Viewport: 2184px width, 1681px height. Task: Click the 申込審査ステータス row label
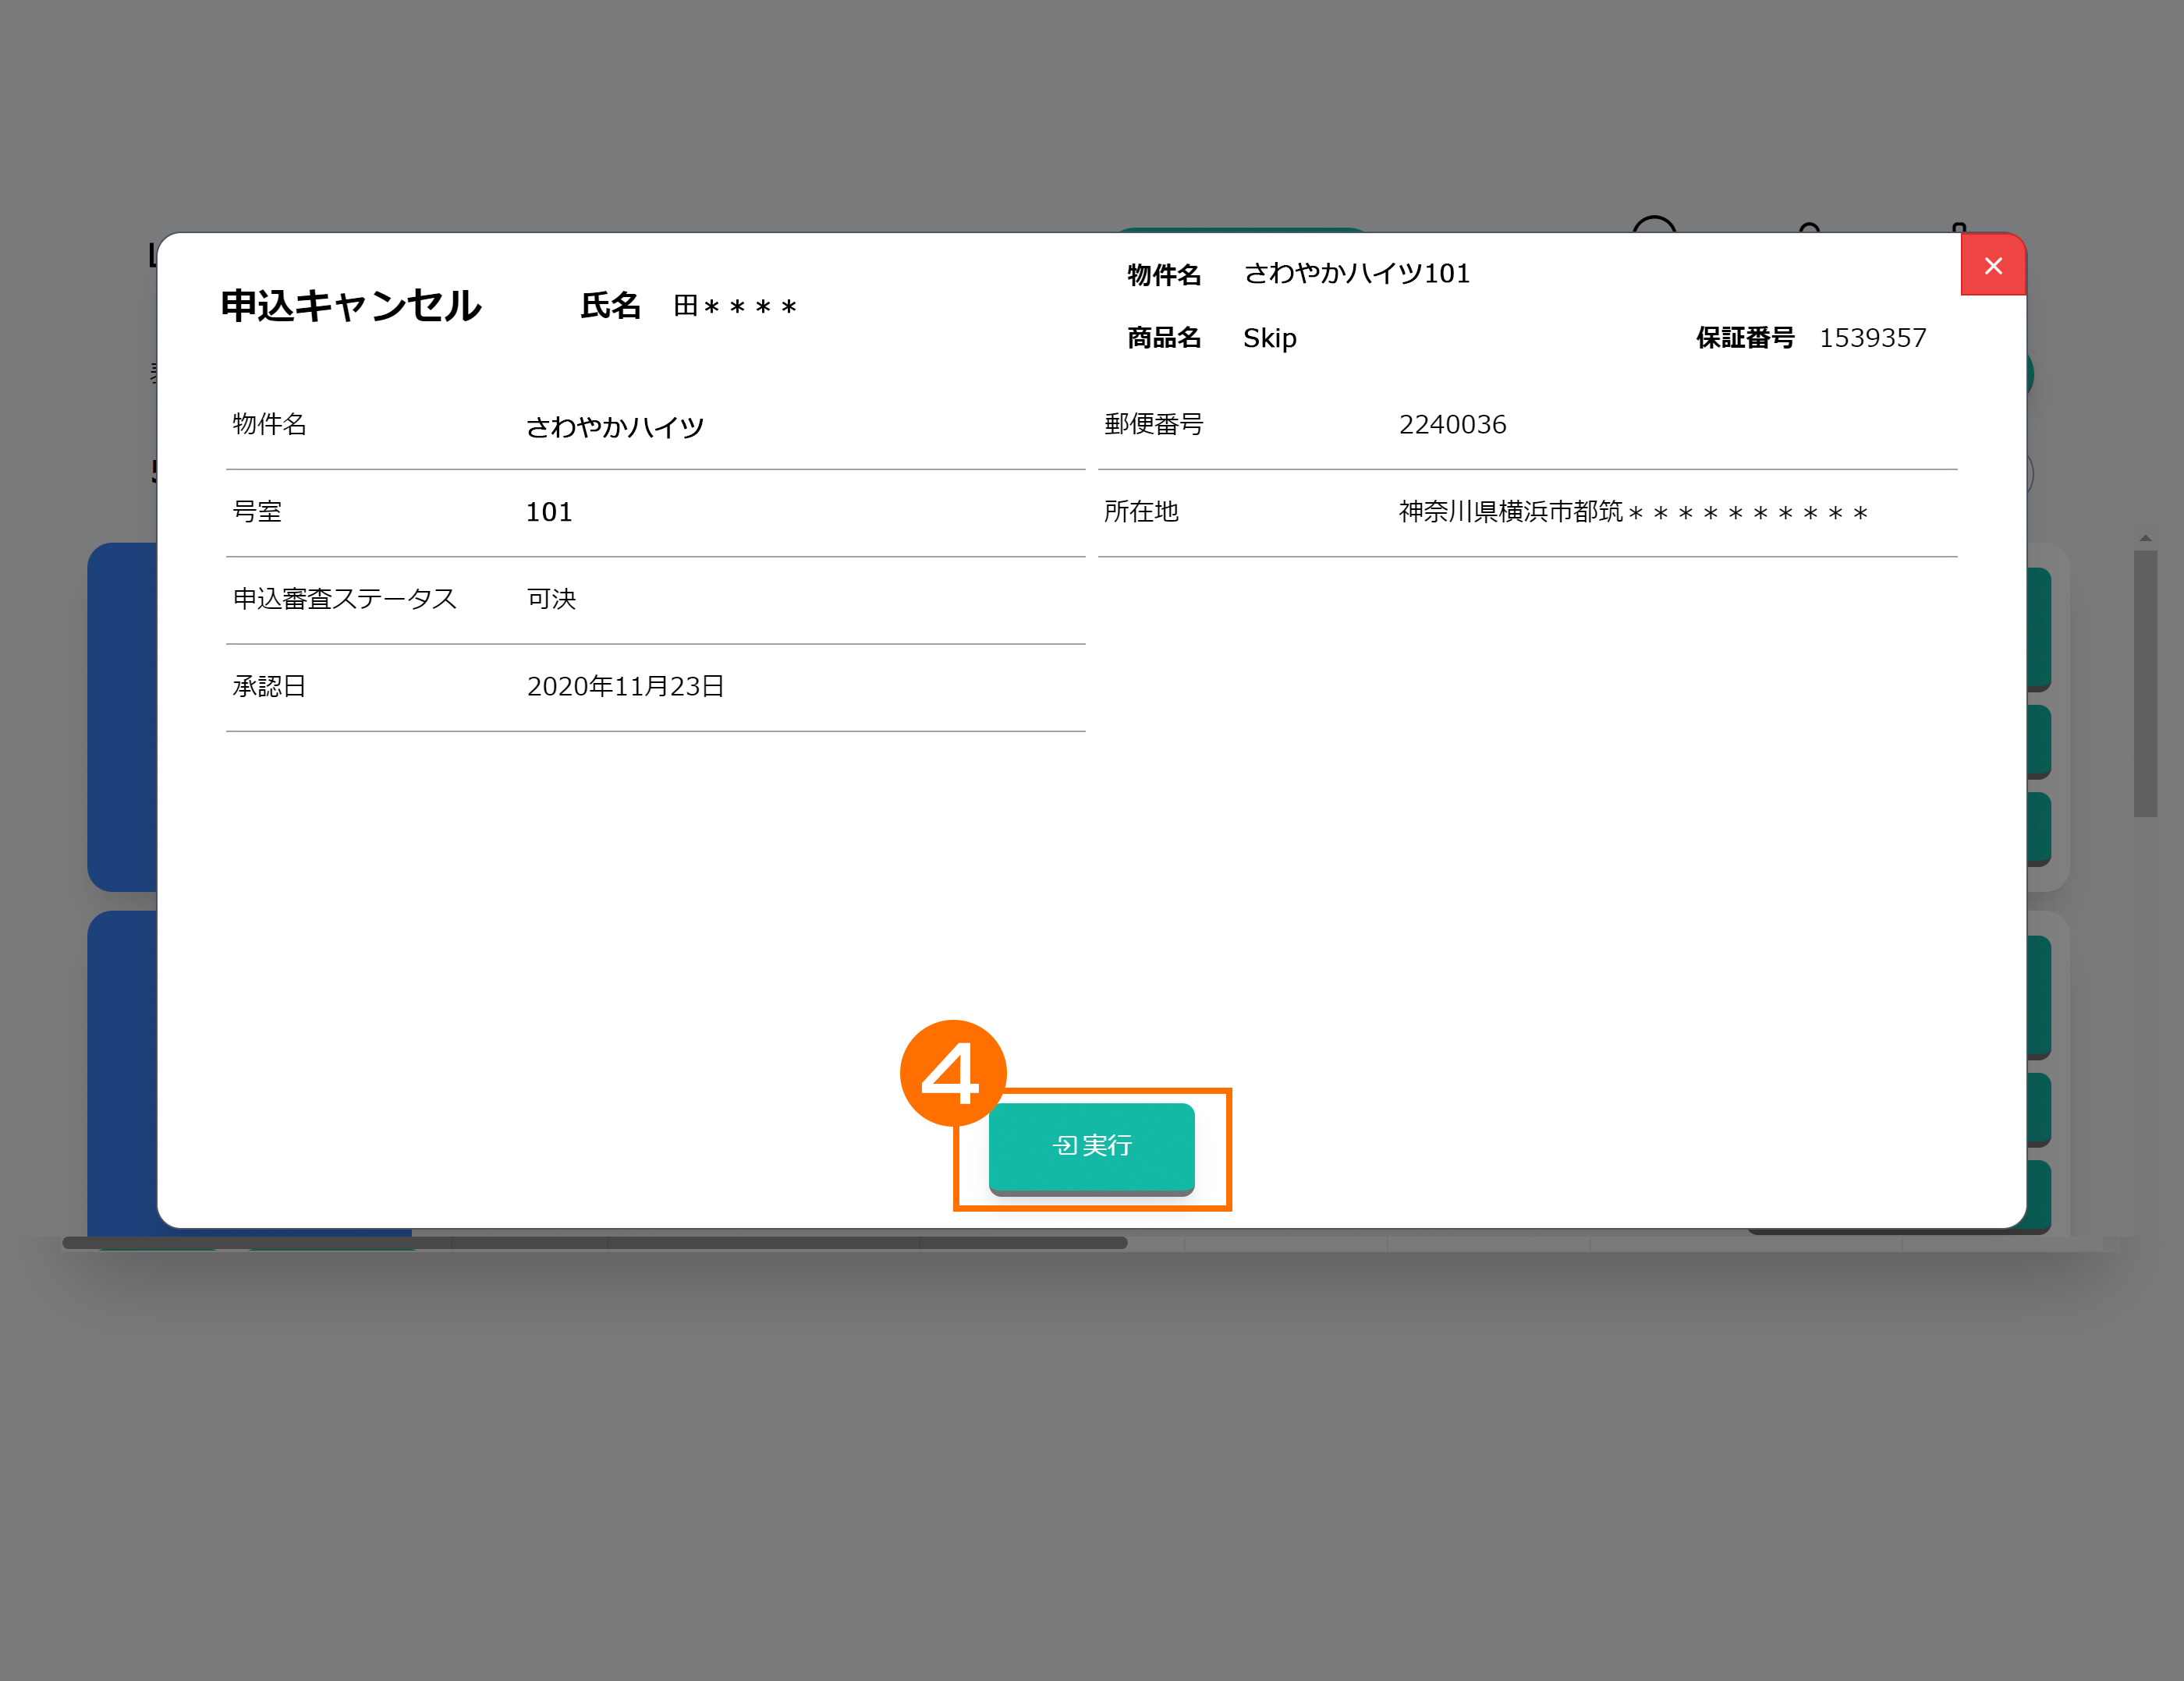(344, 599)
